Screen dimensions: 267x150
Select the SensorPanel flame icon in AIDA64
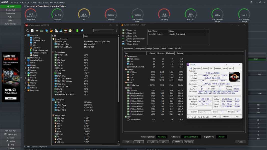point(51,30)
